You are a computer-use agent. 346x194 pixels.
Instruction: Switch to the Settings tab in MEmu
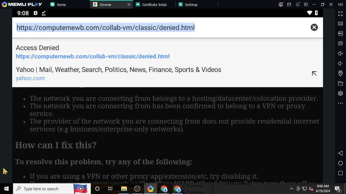[191, 5]
